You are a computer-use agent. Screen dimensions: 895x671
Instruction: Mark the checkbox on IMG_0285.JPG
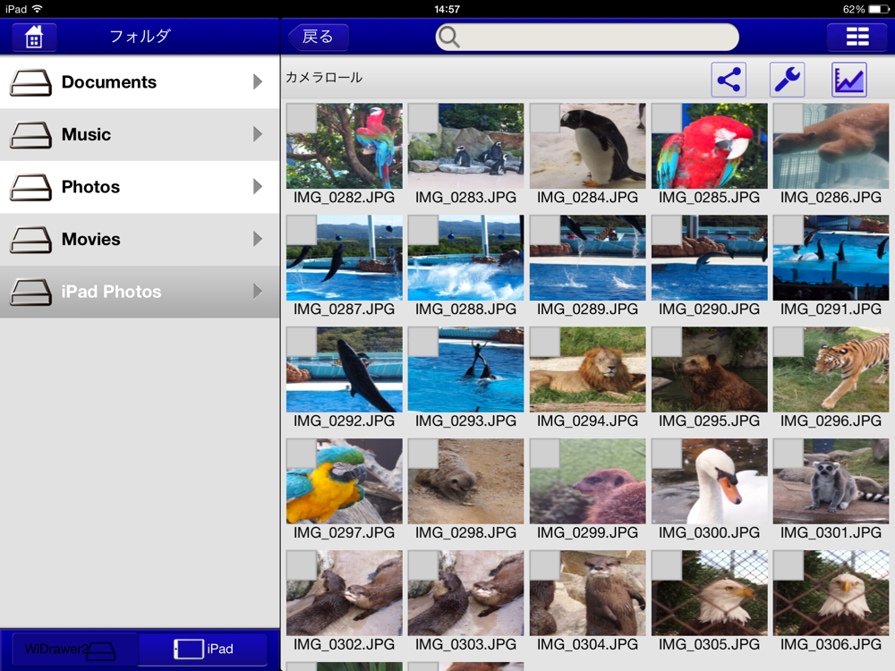pos(667,118)
